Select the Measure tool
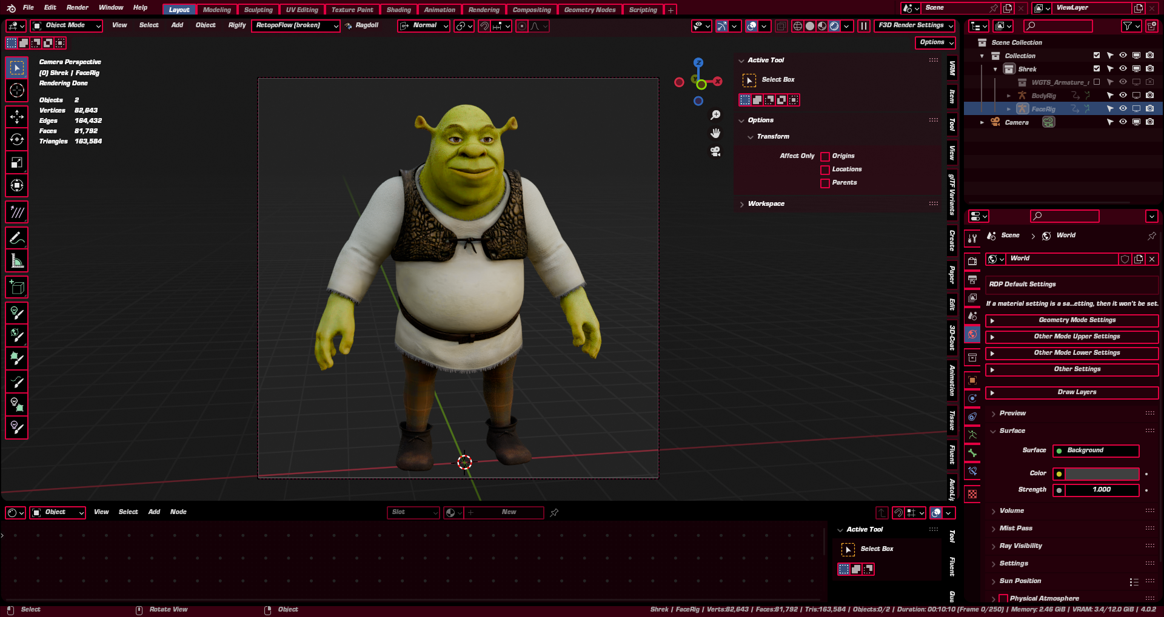 [x=17, y=261]
